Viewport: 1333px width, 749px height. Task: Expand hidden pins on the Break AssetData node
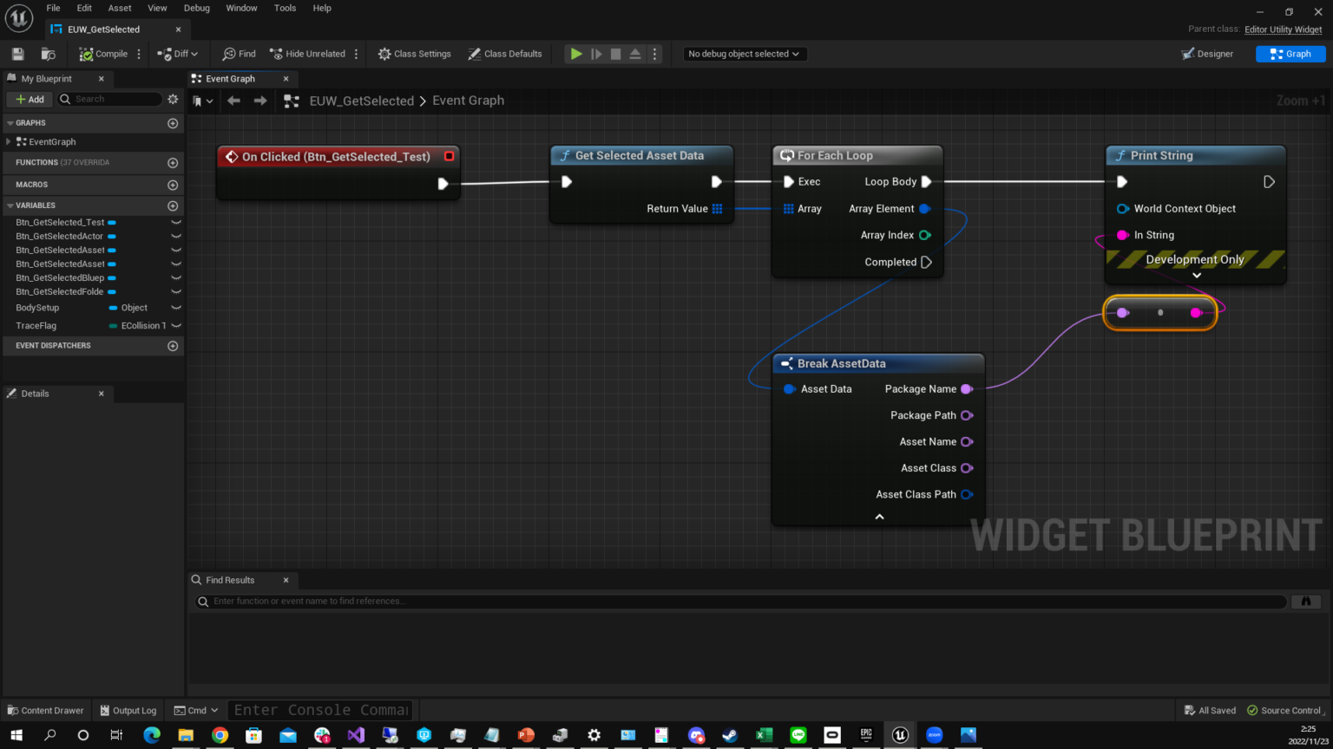[x=878, y=516]
